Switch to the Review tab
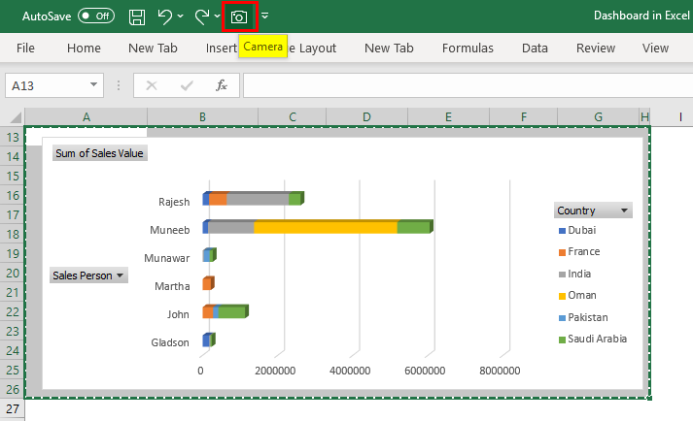Image resolution: width=693 pixels, height=421 pixels. tap(596, 48)
